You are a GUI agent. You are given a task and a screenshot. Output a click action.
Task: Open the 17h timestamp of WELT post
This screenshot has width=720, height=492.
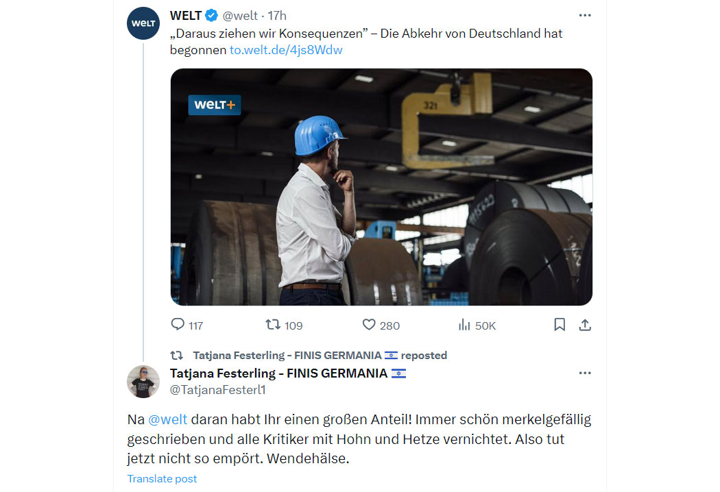277,16
